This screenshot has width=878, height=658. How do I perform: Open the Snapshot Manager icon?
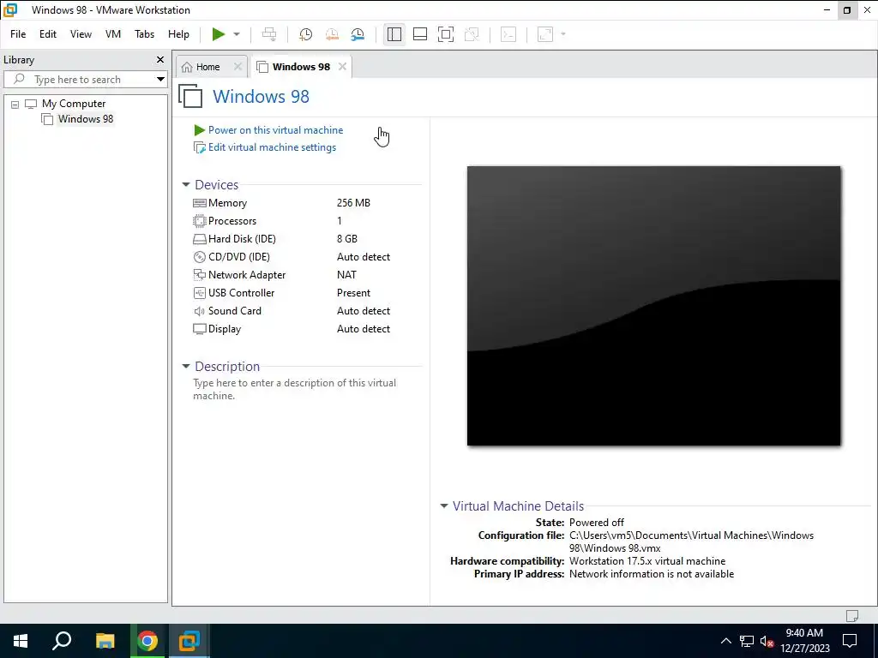coord(358,34)
